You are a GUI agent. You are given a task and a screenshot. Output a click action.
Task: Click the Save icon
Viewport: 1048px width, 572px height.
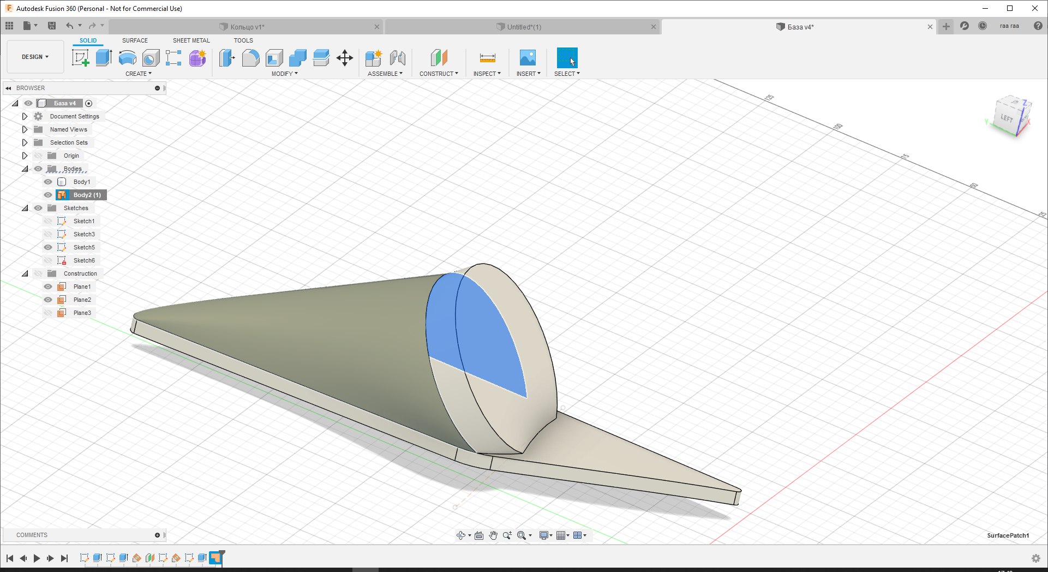click(x=52, y=26)
